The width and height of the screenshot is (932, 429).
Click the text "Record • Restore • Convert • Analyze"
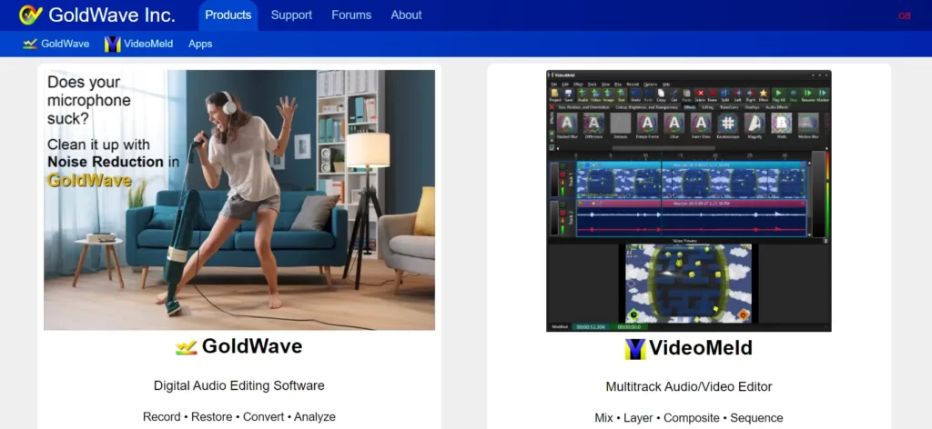pyautogui.click(x=239, y=416)
